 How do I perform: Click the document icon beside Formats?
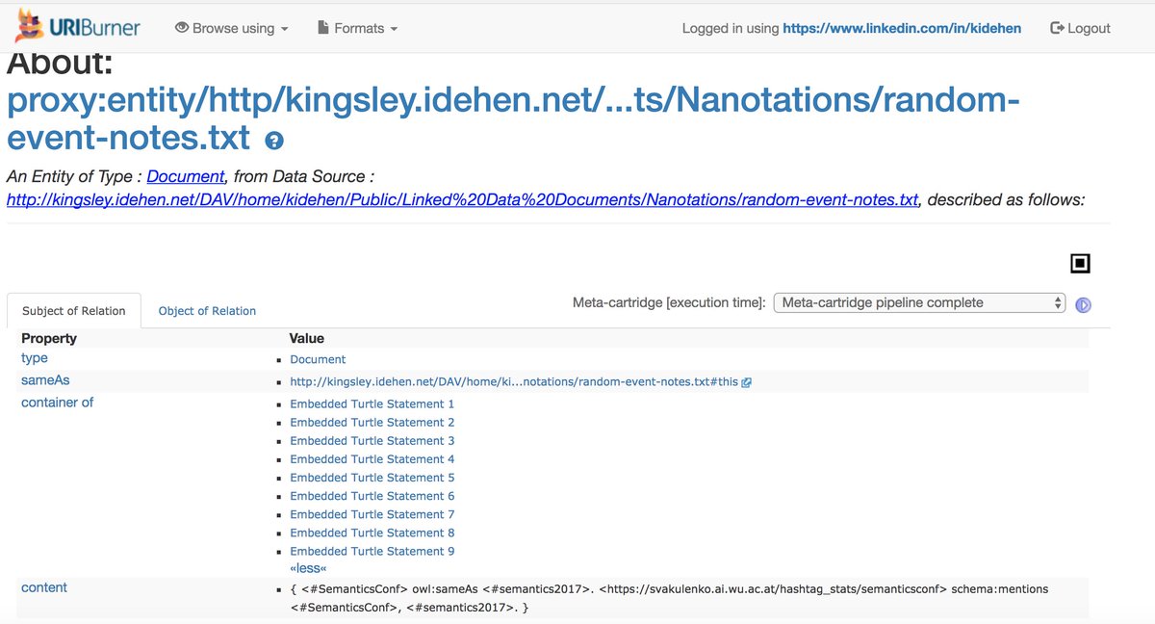[325, 27]
